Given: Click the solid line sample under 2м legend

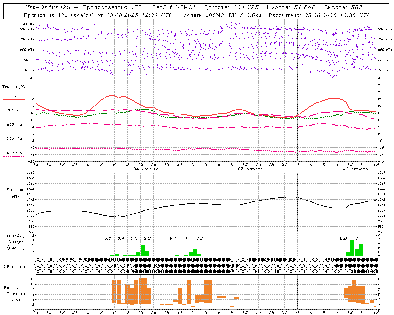Looking at the screenshot, I should tap(14, 99).
